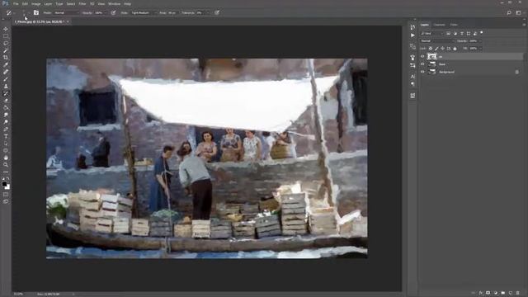528x297 pixels.
Task: Toggle lock position icon
Action: click(443, 49)
